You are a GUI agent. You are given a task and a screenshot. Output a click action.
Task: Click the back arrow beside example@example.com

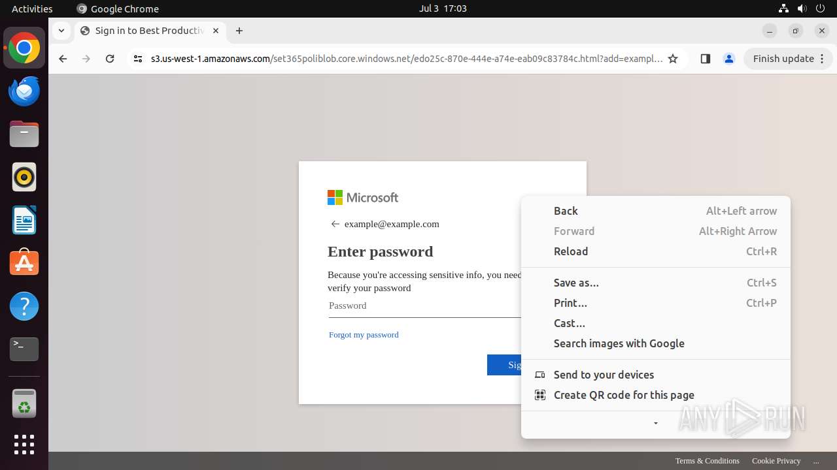pyautogui.click(x=335, y=224)
